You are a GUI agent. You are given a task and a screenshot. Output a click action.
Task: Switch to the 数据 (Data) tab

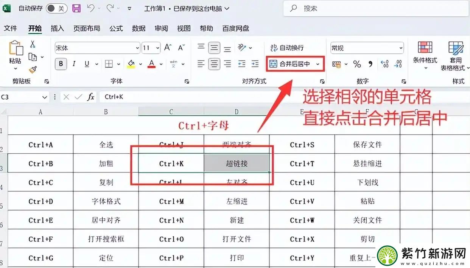(139, 28)
